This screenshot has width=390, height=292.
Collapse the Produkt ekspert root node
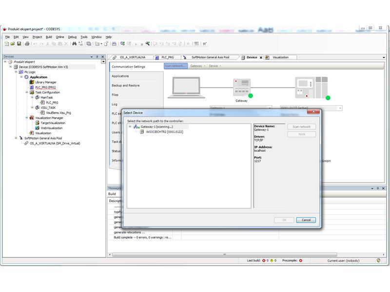[x=5, y=62]
